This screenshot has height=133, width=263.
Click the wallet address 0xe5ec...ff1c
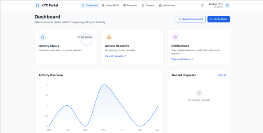point(216,4)
